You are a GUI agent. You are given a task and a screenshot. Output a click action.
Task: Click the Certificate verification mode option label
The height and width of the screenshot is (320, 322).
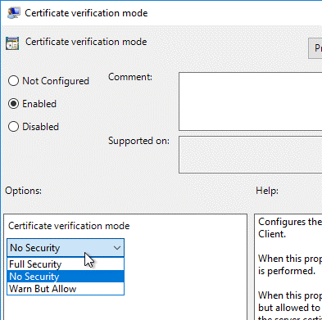[69, 226]
